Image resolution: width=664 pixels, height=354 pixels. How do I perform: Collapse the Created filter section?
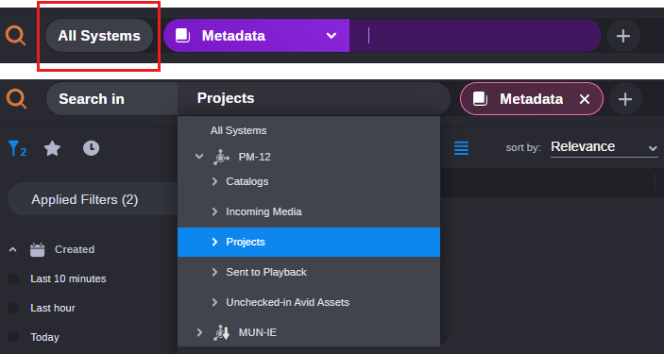click(12, 250)
